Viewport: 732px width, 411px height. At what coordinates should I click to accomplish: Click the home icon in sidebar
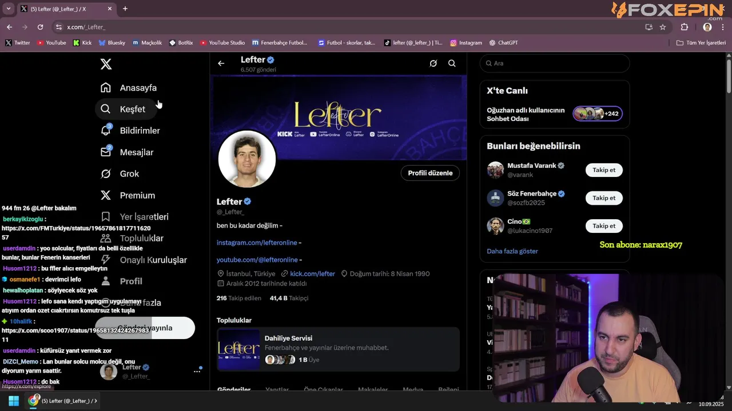pyautogui.click(x=106, y=88)
